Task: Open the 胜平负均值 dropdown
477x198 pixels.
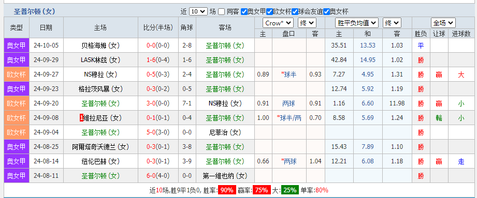Action: [x=356, y=23]
